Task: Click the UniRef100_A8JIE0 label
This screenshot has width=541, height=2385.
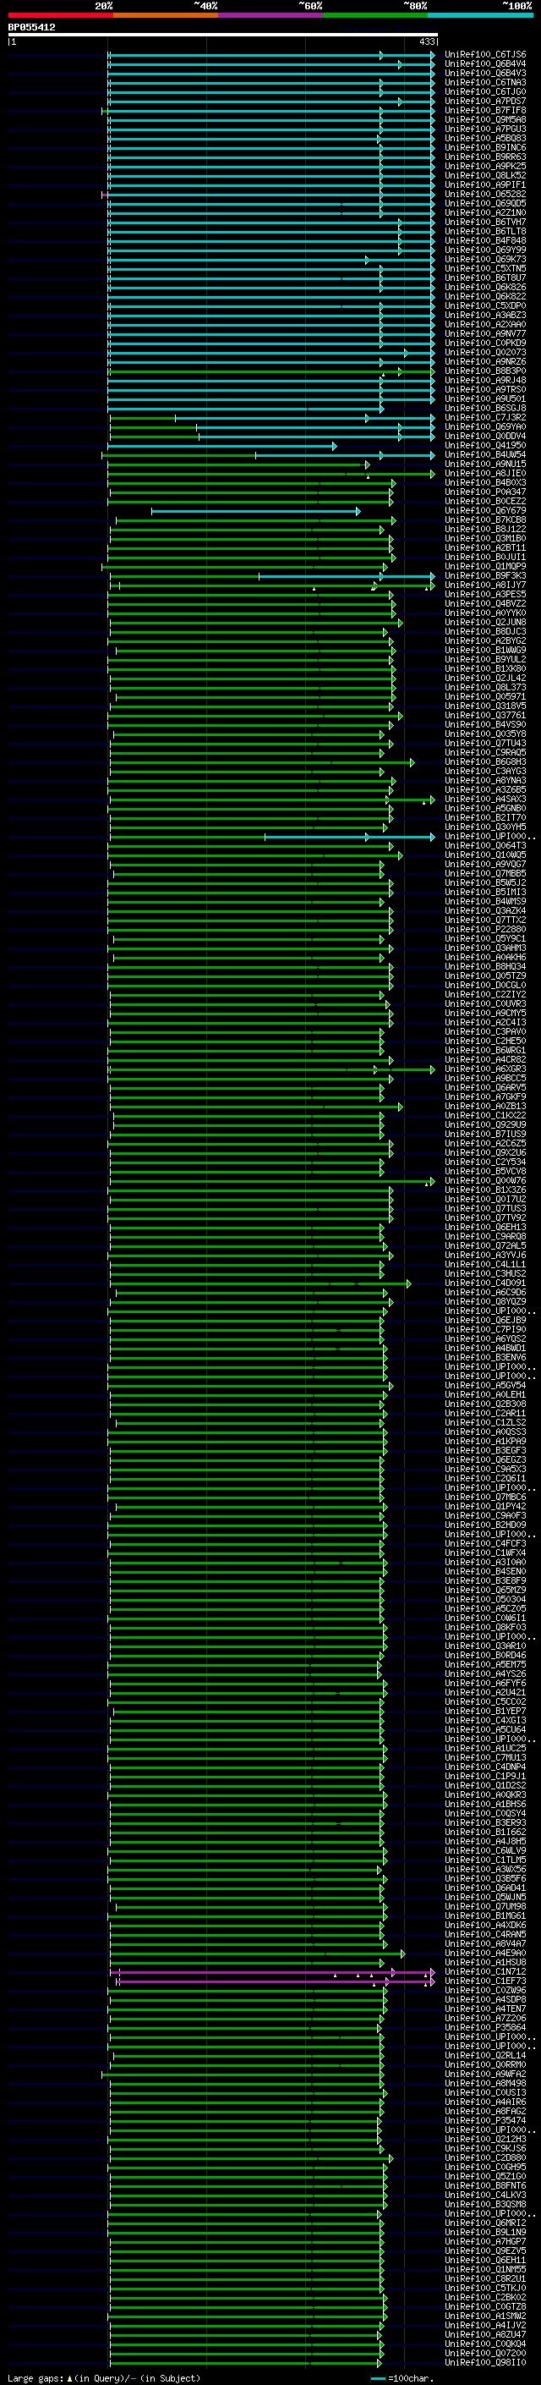Action: (485, 474)
